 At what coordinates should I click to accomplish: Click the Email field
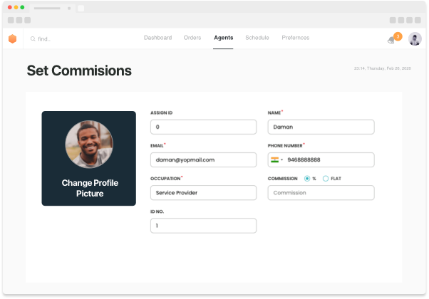tap(203, 159)
